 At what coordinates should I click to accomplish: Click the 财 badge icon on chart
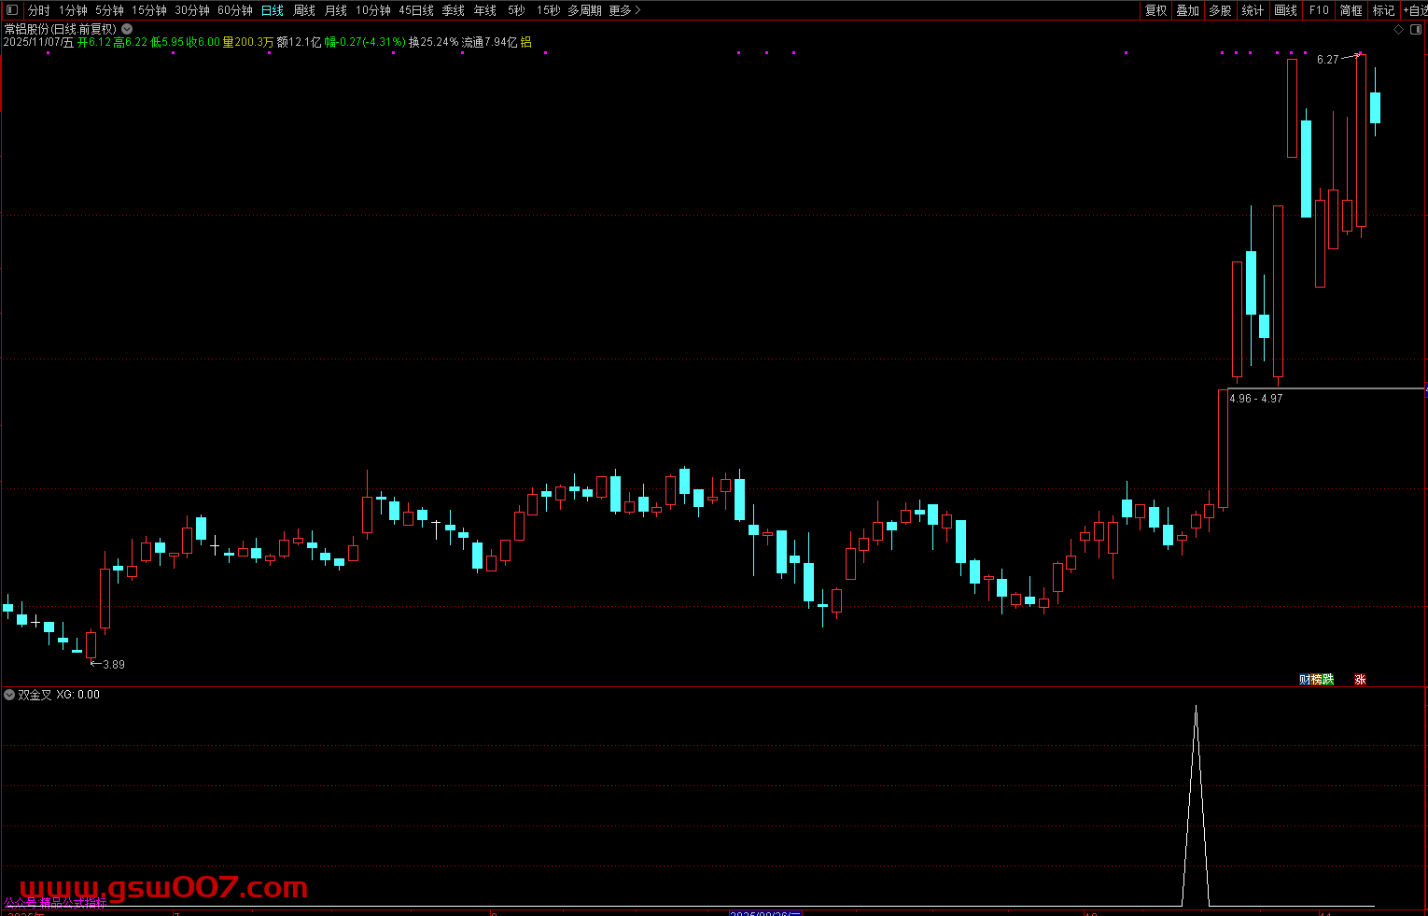click(x=1305, y=680)
